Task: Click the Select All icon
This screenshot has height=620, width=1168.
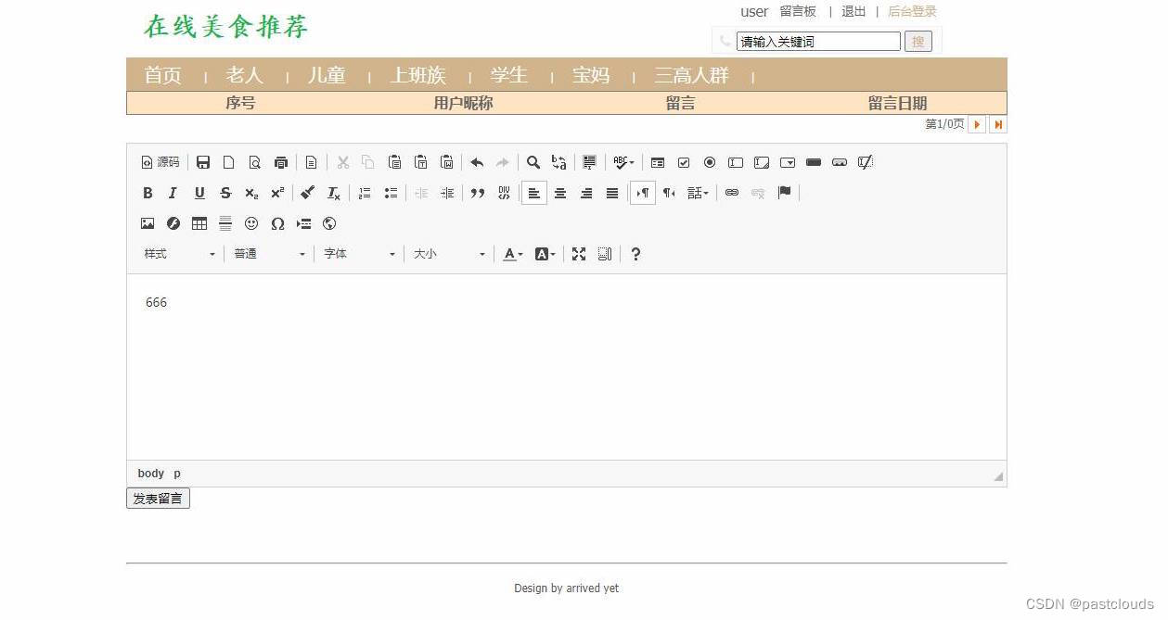Action: point(589,162)
